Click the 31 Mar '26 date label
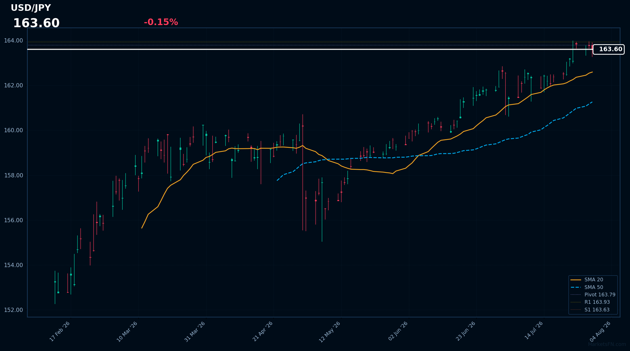Viewport: 630px width, 351px height. [195, 332]
